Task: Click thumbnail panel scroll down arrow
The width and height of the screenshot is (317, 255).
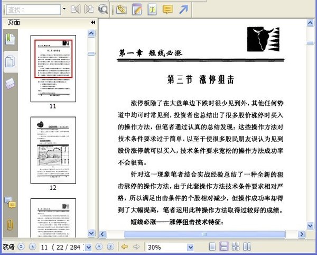Action: [91, 233]
